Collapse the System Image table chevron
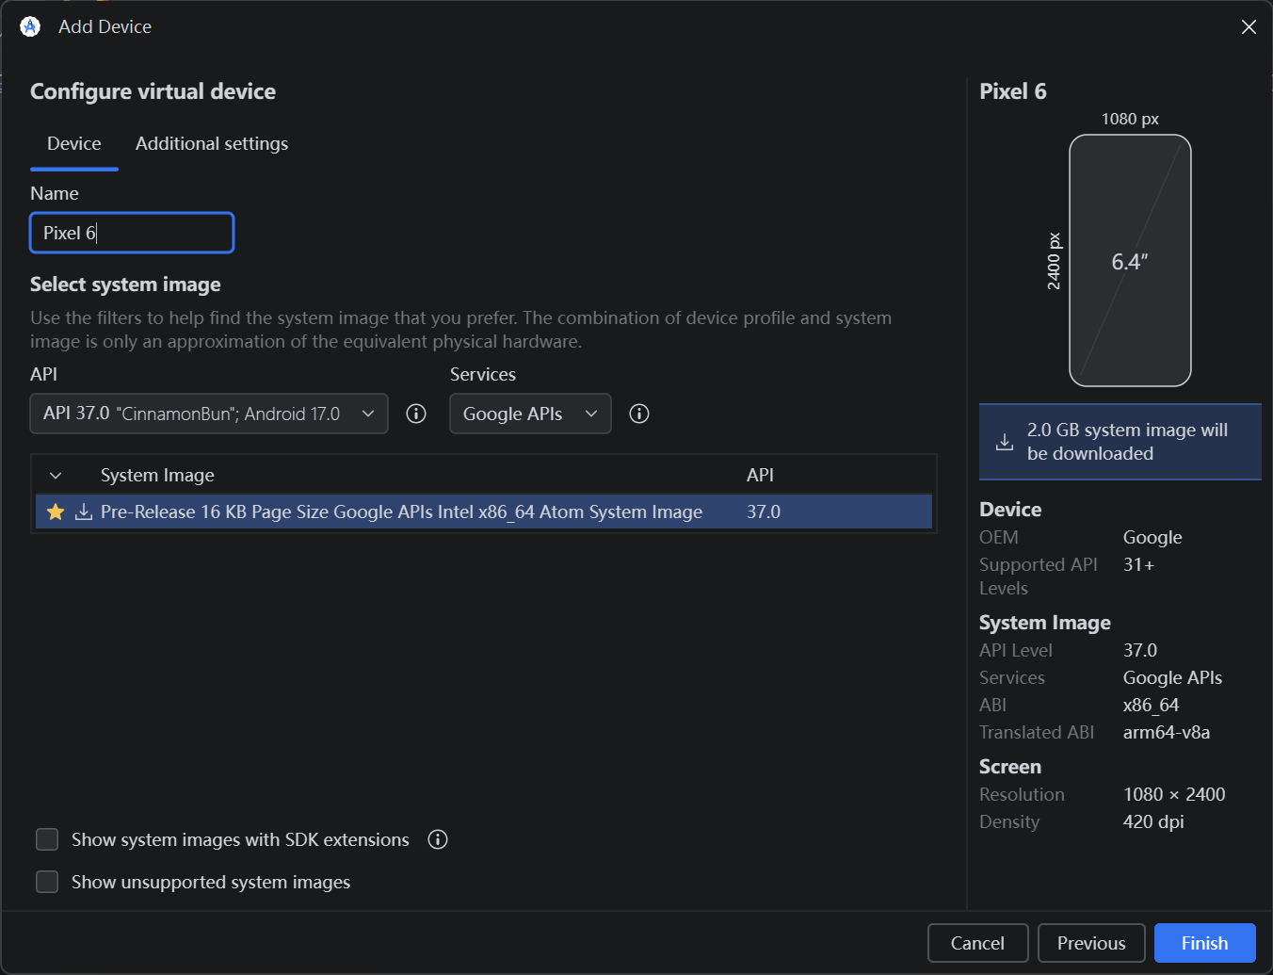 pos(56,476)
